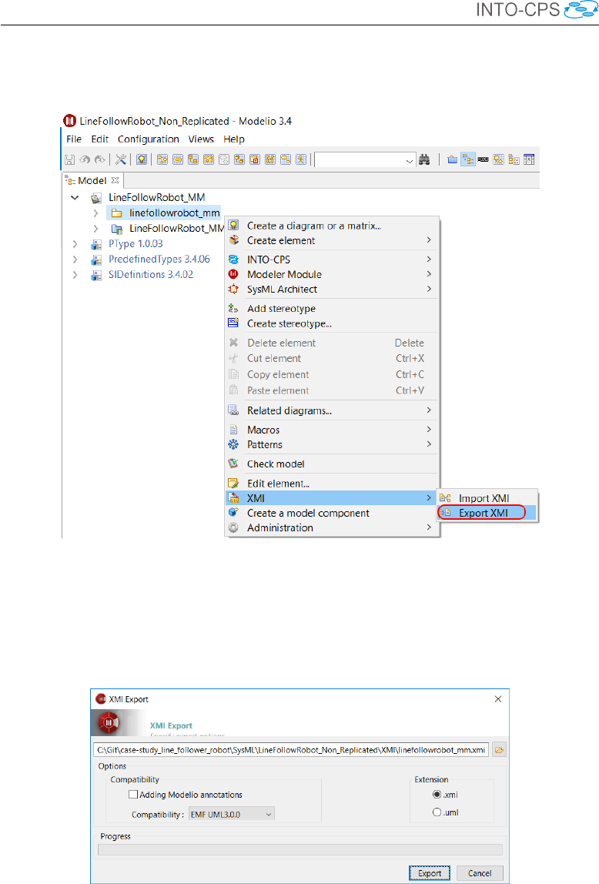599x884 pixels.
Task: Click the export progress bar
Action: [x=299, y=849]
